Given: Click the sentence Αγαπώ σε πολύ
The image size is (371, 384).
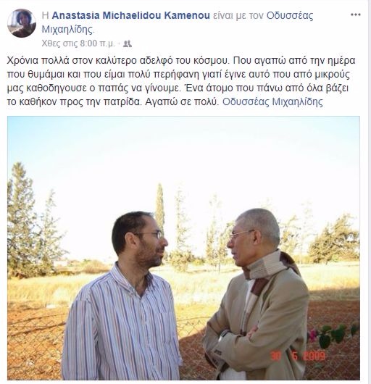Looking at the screenshot, I should 181,101.
